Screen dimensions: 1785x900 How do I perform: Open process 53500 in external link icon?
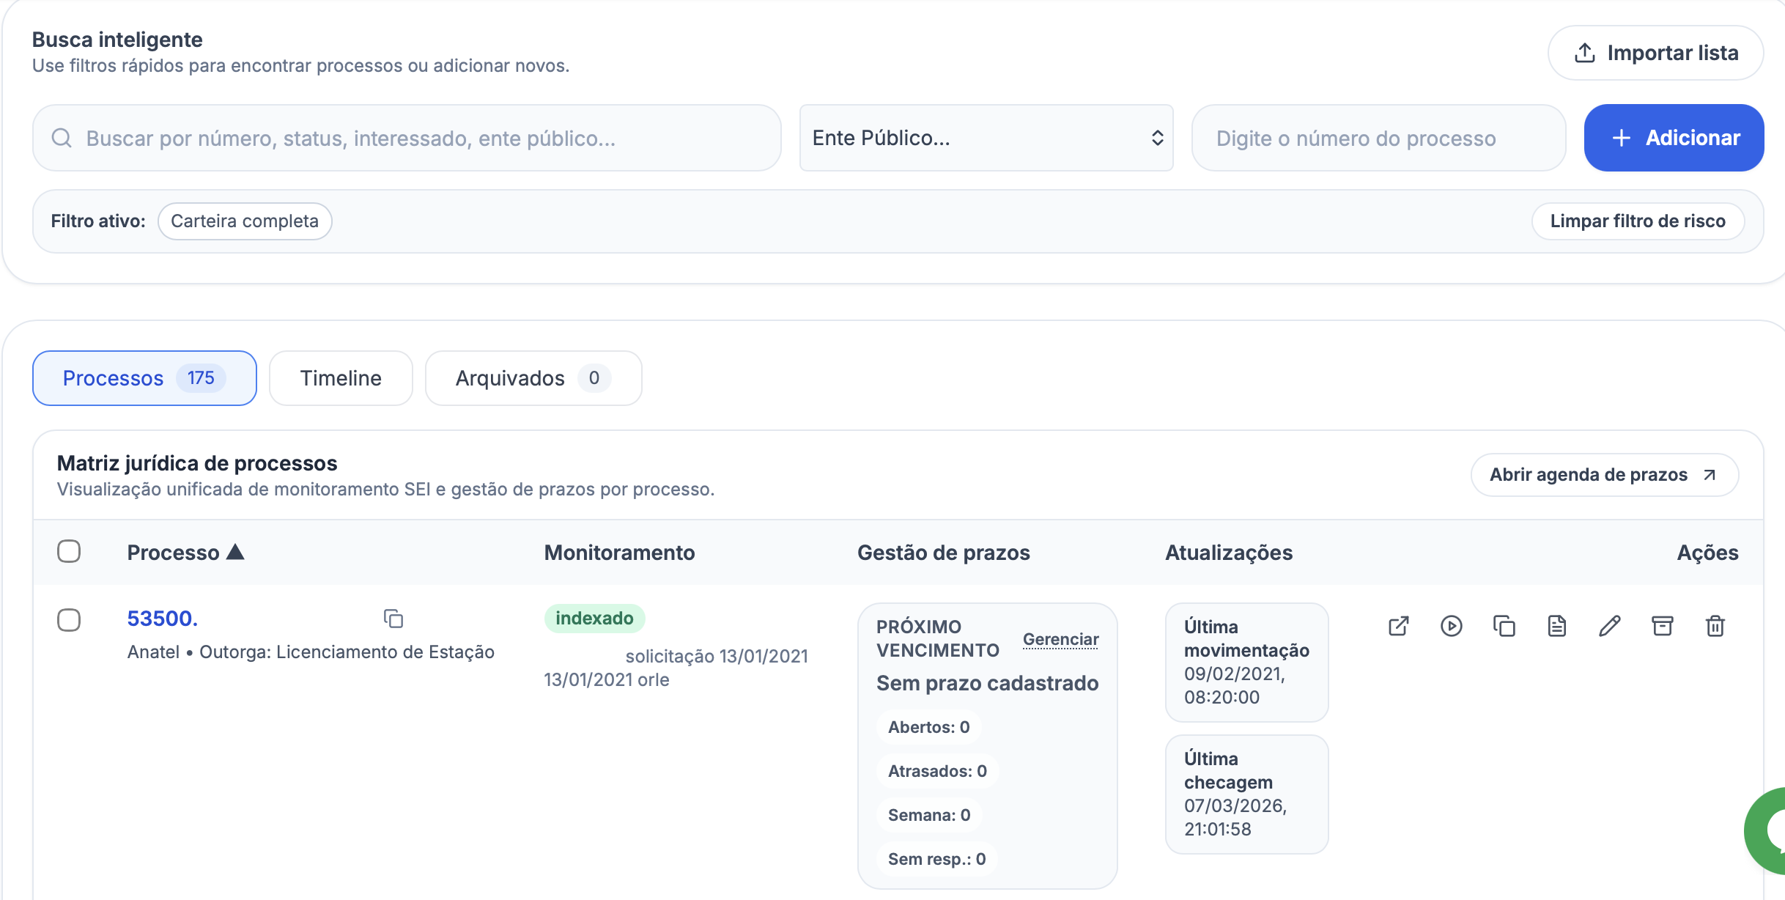point(1398,626)
